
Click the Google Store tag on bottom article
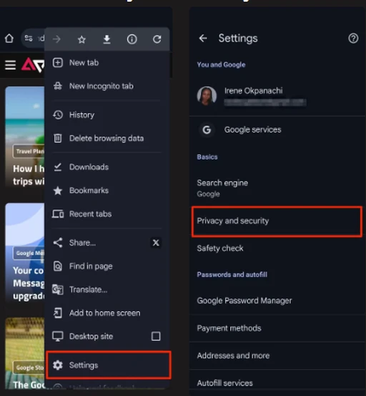(x=29, y=367)
